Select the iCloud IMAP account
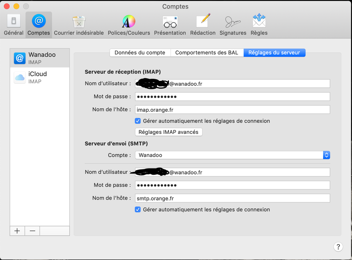Screen dimensions: 352x260 40,78
